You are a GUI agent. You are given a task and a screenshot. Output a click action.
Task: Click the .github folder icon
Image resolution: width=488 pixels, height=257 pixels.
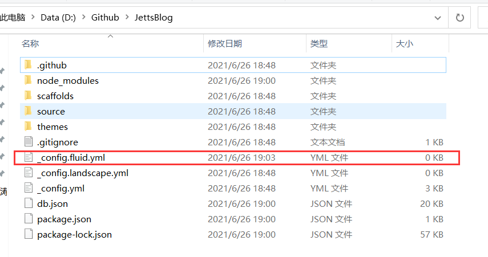(x=29, y=66)
